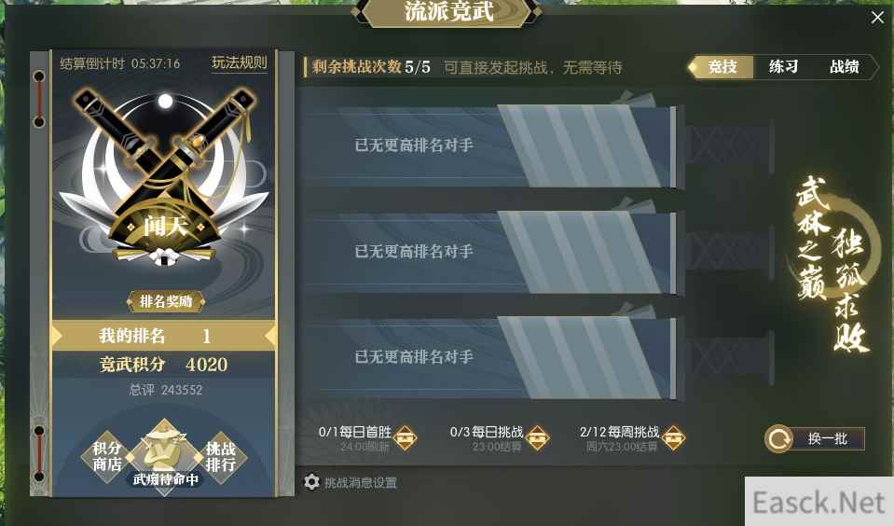Select the third 已无更高排名对手 opponent slot
The width and height of the screenshot is (894, 526).
click(x=490, y=358)
